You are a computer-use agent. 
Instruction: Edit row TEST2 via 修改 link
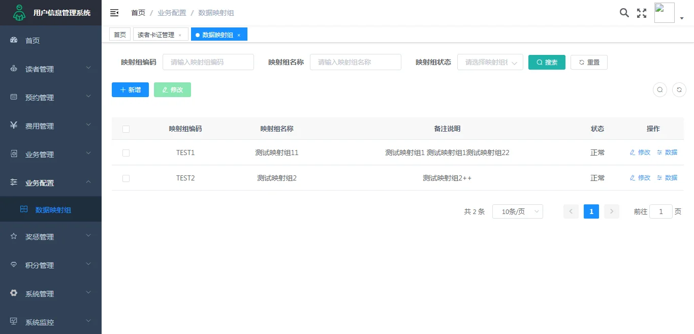(x=640, y=177)
